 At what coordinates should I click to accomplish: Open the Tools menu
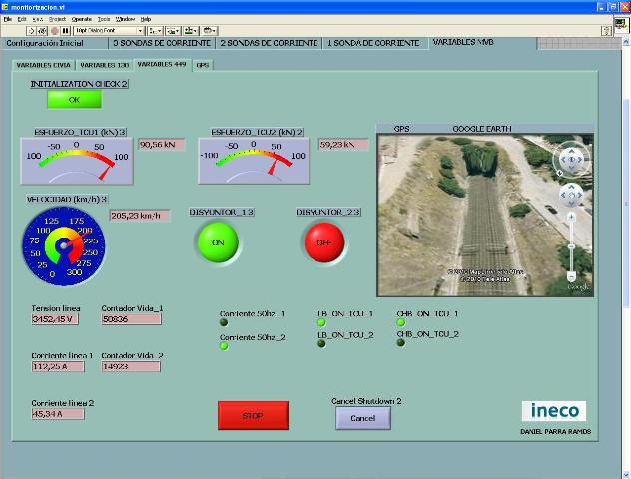(104, 19)
